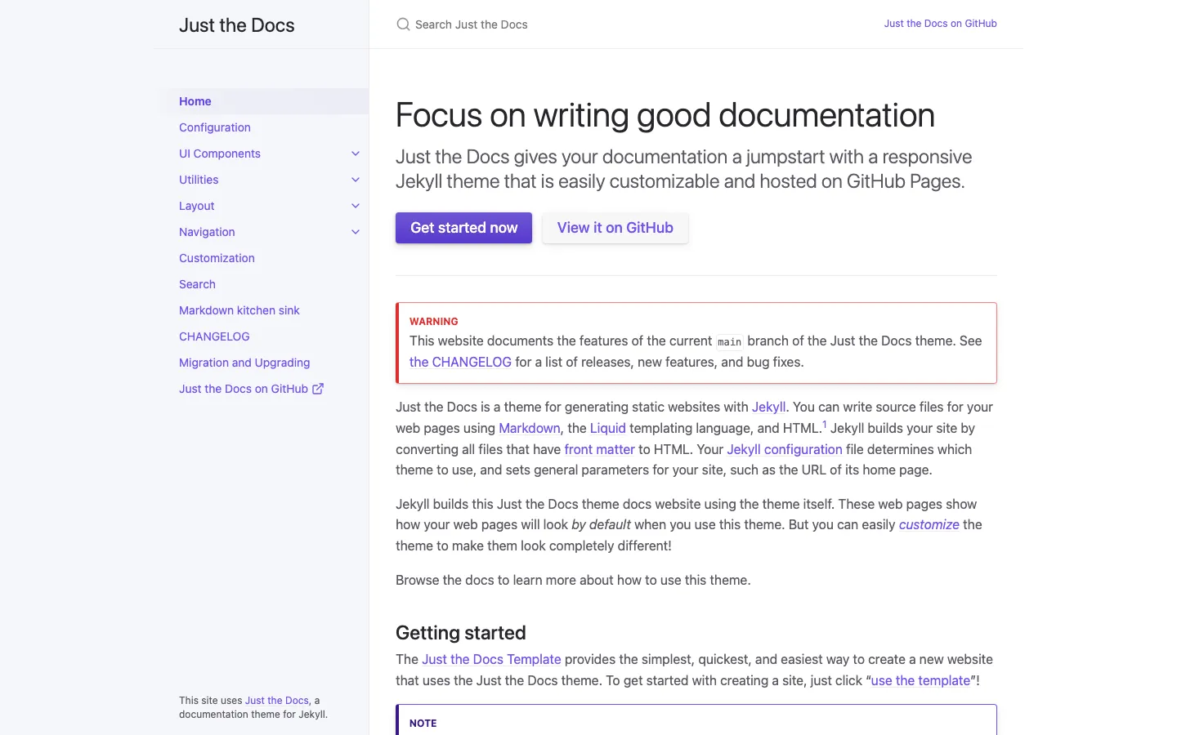Screen dimensions: 1177x735
Task: Open the Liquid templating link
Action: click(607, 428)
